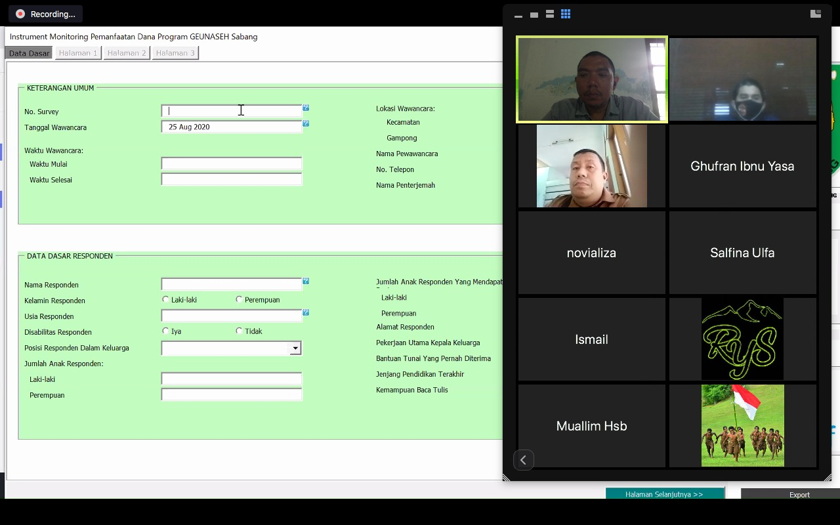Select Perempuan for Kelamin Responden
The height and width of the screenshot is (525, 840).
coord(239,300)
